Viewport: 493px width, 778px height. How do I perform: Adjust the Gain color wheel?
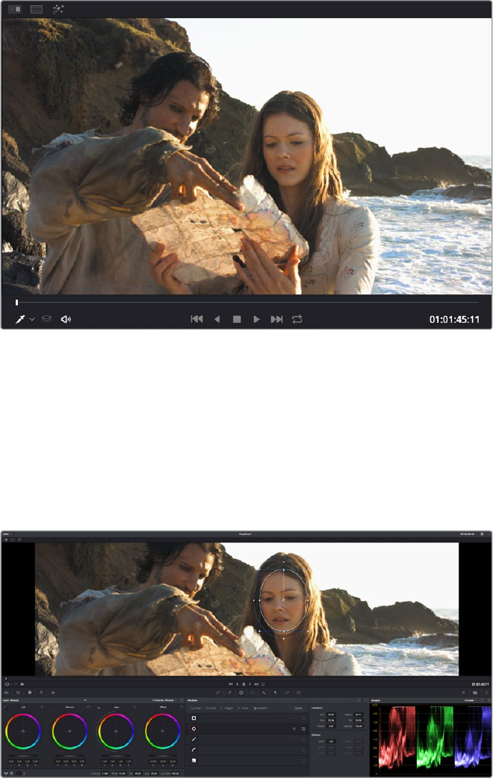coord(116,731)
